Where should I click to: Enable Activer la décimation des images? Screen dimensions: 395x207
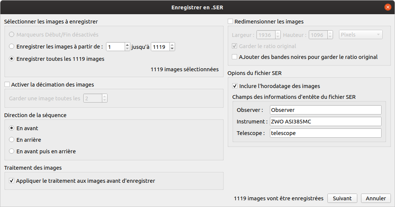pyautogui.click(x=7, y=85)
